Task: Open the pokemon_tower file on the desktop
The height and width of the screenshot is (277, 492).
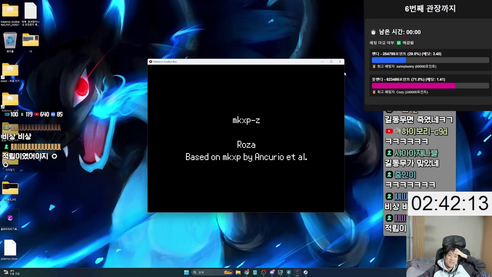Action: click(10, 250)
